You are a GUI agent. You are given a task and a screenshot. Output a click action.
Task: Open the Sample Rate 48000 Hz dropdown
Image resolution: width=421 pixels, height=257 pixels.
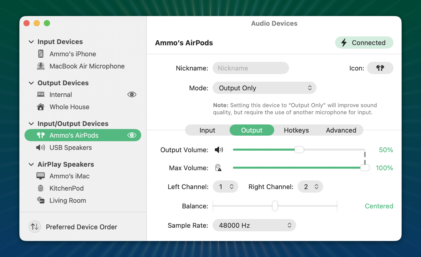(254, 225)
